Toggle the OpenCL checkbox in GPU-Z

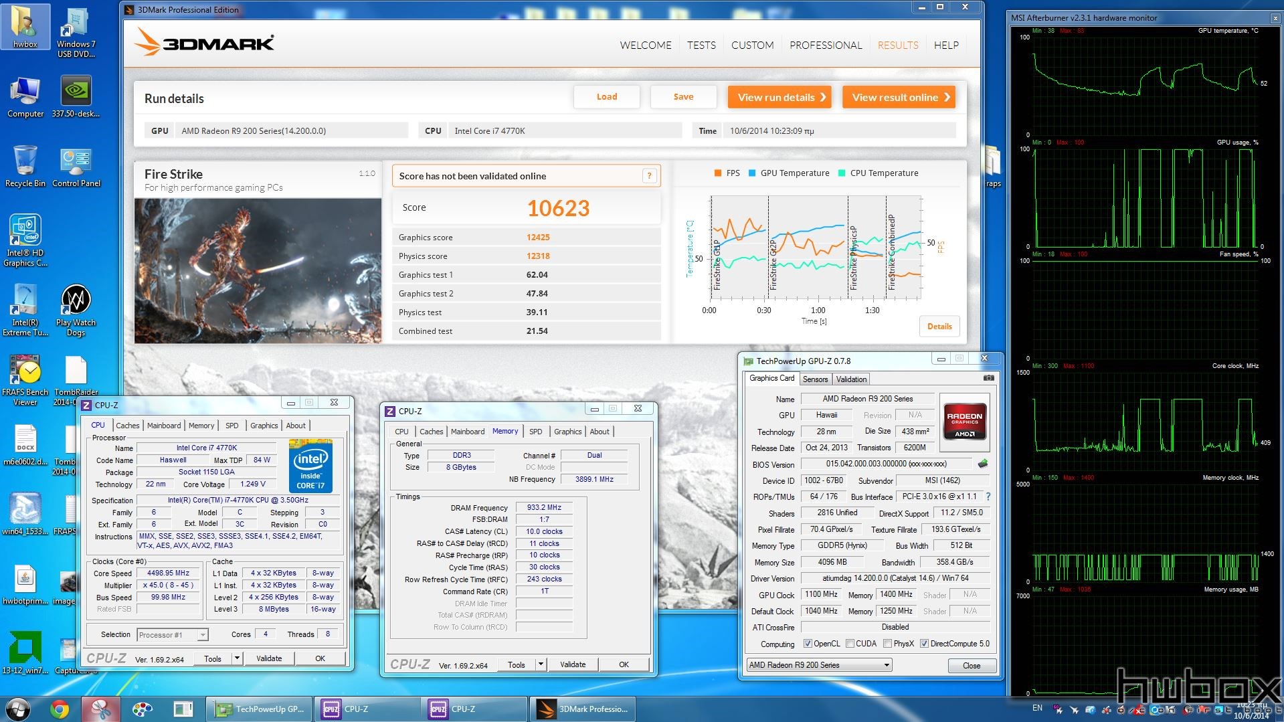(x=808, y=644)
